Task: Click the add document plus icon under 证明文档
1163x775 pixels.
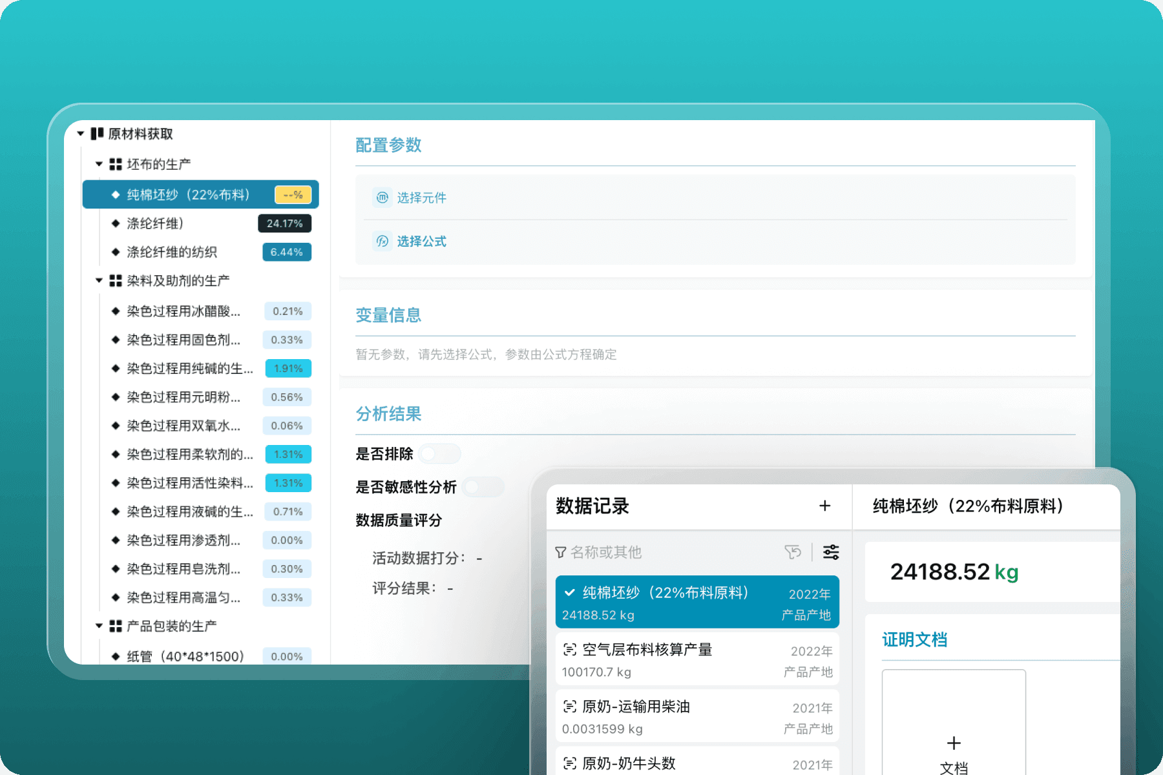Action: [x=954, y=743]
